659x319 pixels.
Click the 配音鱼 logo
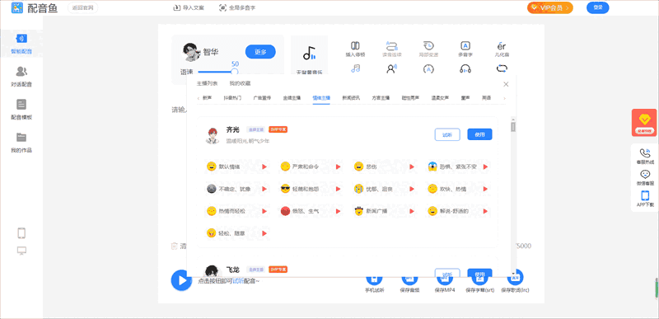pos(35,7)
